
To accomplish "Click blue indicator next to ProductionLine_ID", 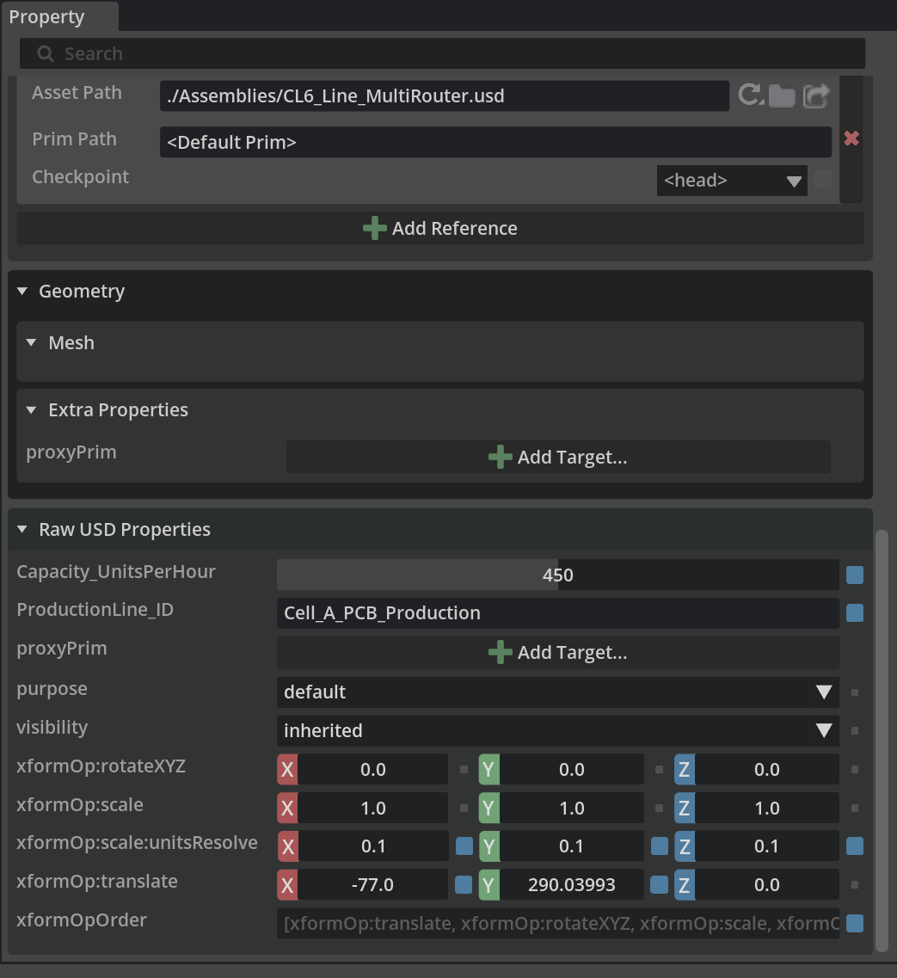I will 855,613.
